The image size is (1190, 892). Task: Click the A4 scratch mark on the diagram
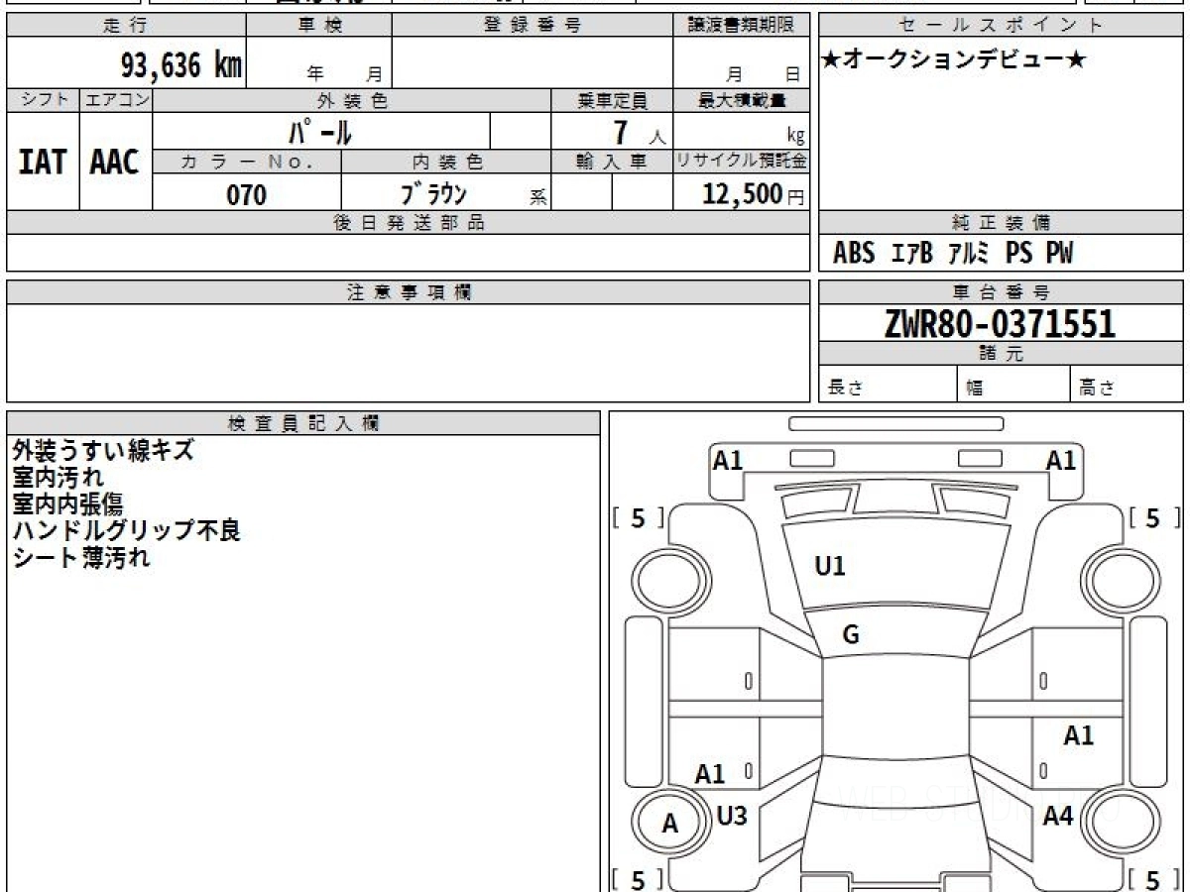pos(1058,816)
